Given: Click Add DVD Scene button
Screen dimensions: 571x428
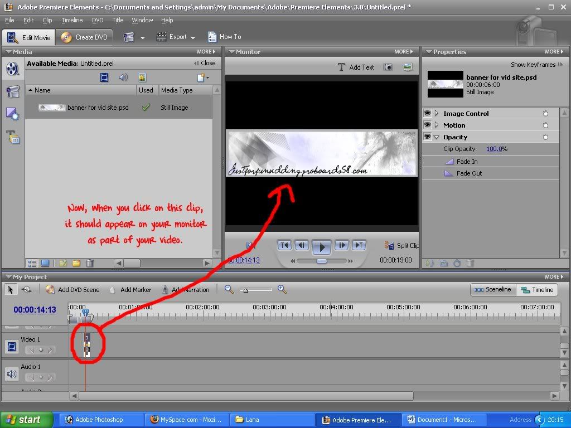Looking at the screenshot, I should pyautogui.click(x=72, y=290).
